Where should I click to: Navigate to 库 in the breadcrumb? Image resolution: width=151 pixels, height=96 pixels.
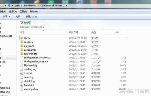coord(9,6)
